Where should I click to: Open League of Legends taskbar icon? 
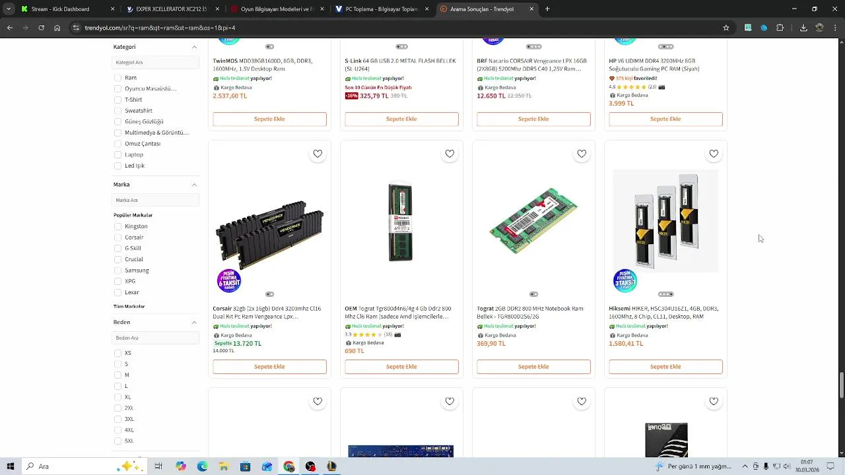click(332, 466)
